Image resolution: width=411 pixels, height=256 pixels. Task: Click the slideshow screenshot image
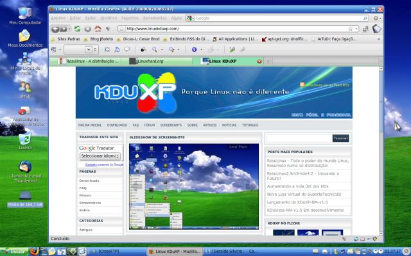(194, 186)
